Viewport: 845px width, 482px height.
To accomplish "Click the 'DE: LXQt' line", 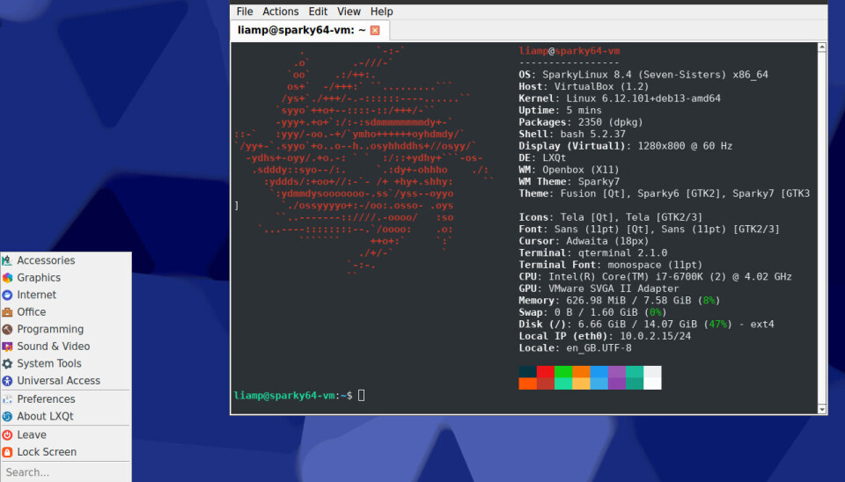I will click(542, 157).
